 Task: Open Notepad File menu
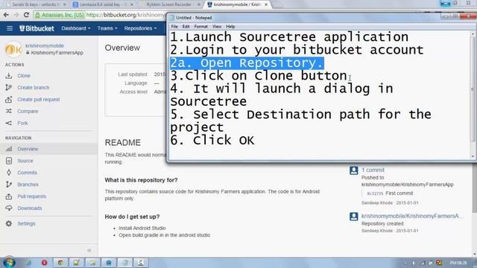coord(174,27)
